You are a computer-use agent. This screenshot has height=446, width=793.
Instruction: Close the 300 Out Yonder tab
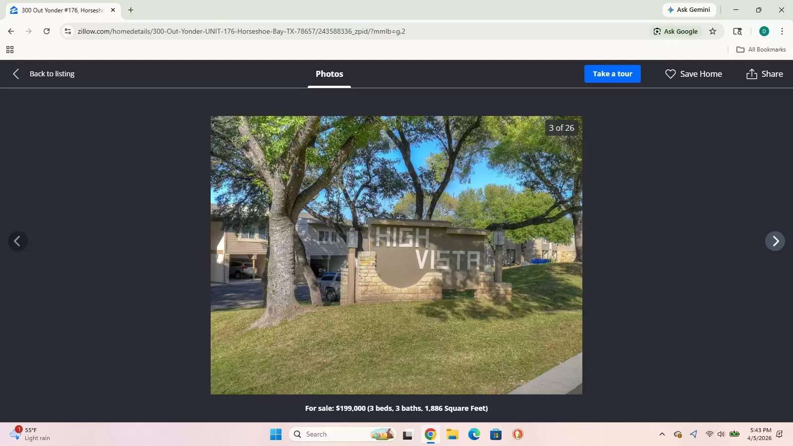pos(113,10)
